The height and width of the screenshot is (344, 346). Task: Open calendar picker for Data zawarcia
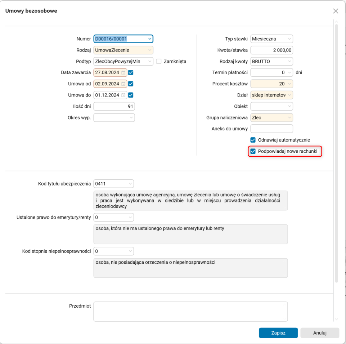123,73
